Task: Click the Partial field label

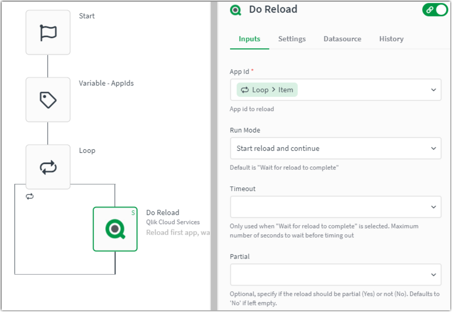Action: (240, 257)
